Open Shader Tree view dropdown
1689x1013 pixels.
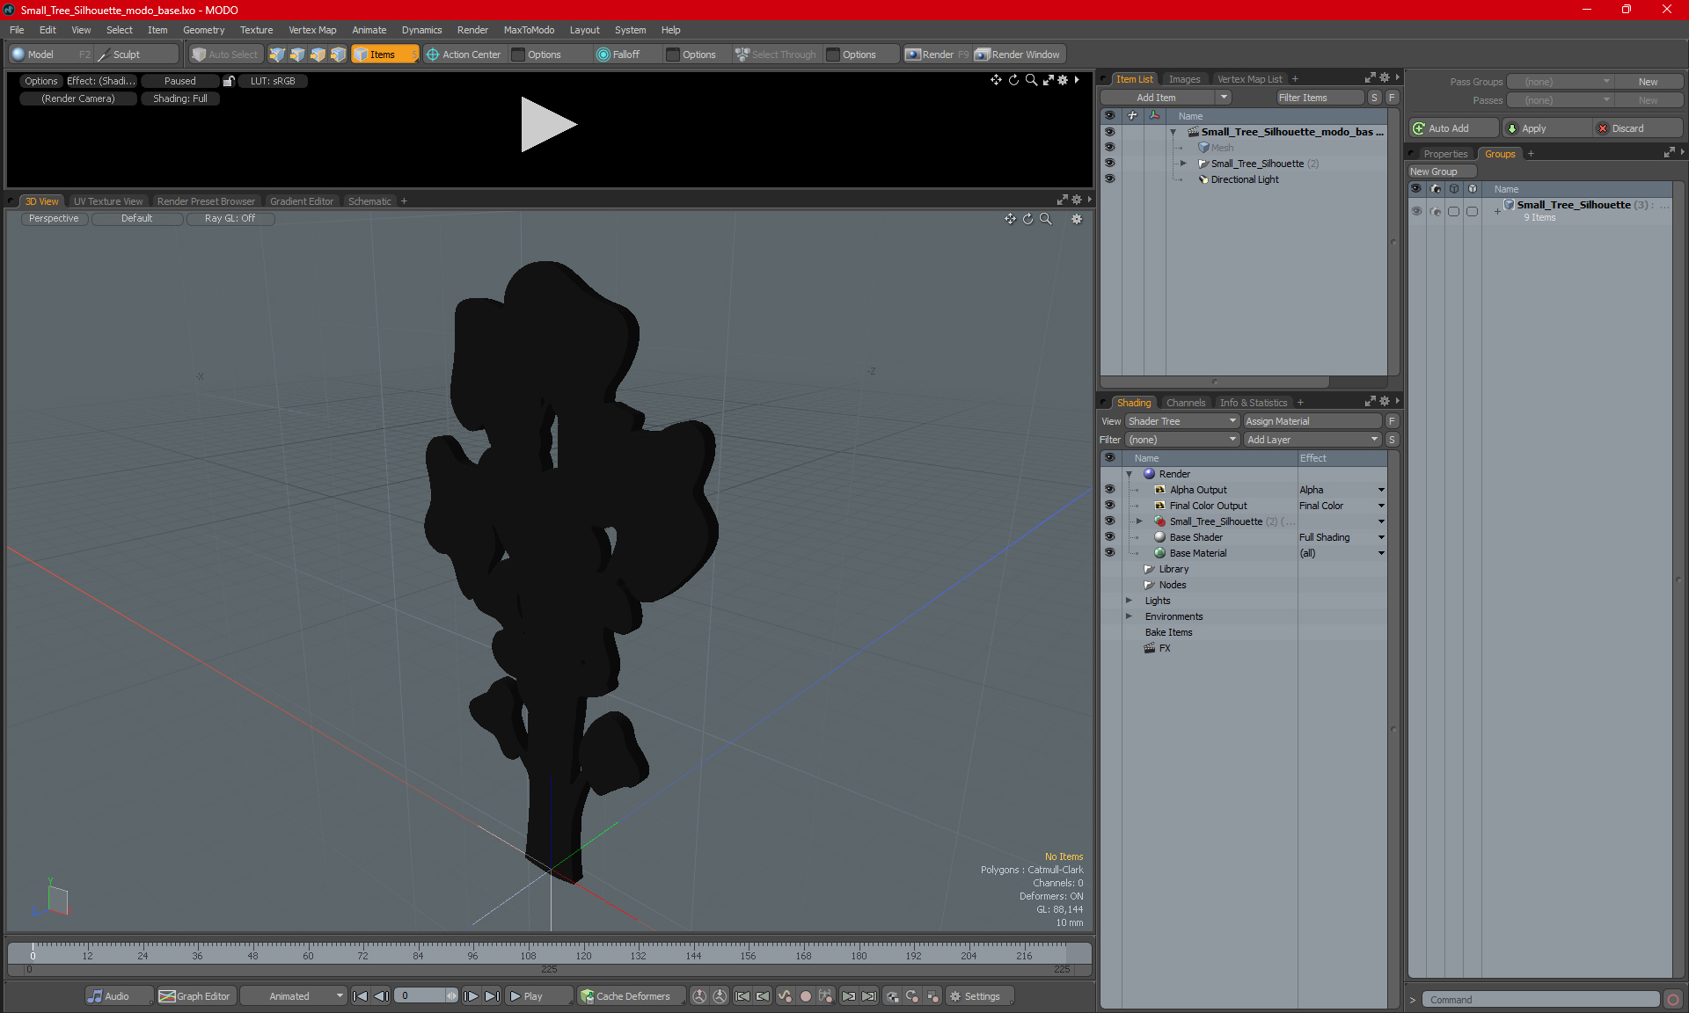point(1182,421)
